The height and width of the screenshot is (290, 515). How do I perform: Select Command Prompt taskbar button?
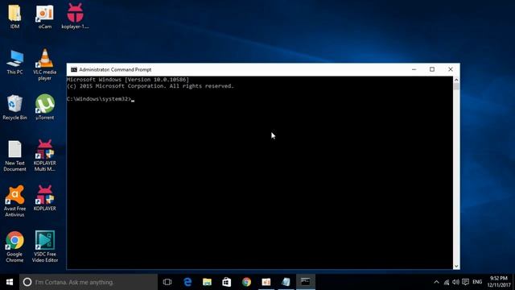pyautogui.click(x=306, y=282)
